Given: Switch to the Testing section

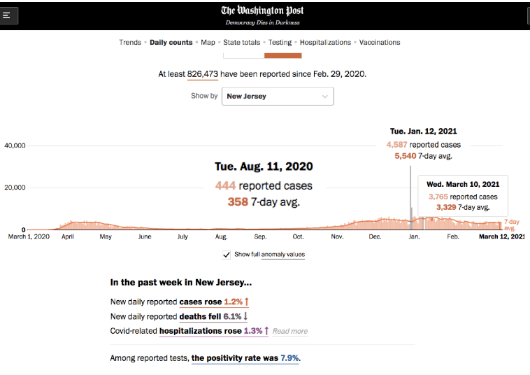Looking at the screenshot, I should point(280,43).
